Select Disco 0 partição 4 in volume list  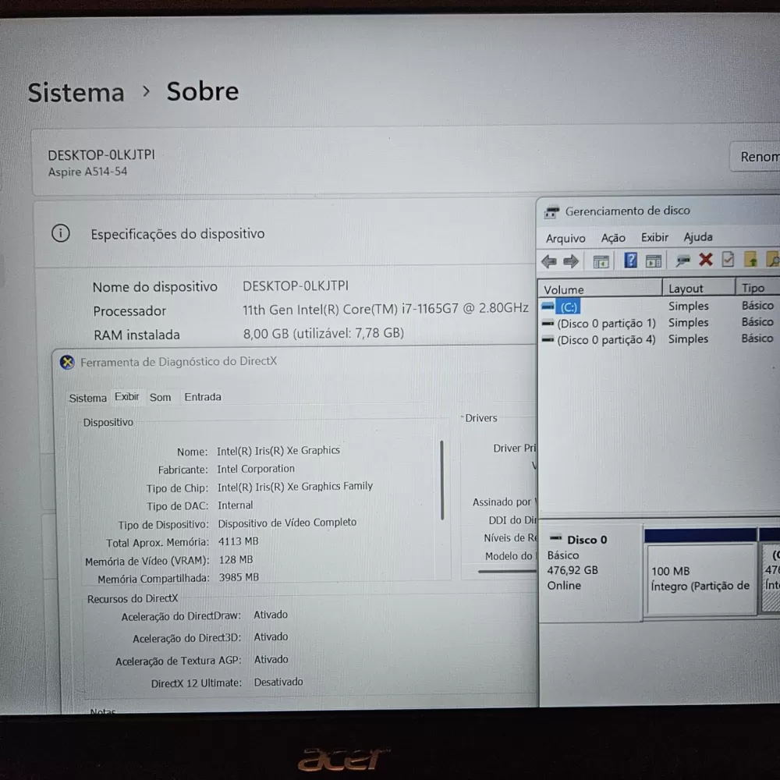coord(605,340)
